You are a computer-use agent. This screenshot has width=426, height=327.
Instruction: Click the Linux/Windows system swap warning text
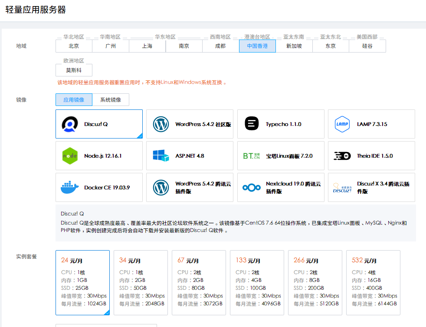(142, 83)
